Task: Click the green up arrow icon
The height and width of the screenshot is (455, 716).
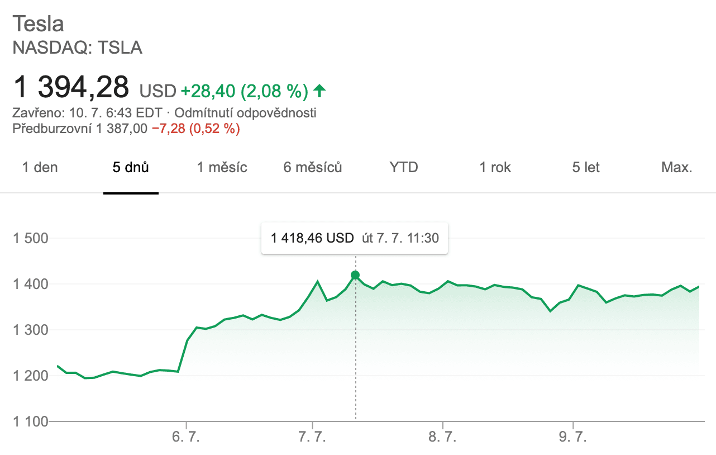Action: [319, 89]
